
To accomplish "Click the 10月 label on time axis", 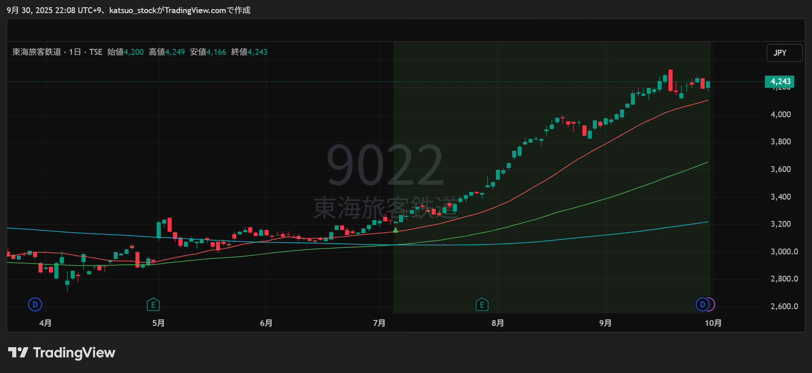I will coord(713,323).
